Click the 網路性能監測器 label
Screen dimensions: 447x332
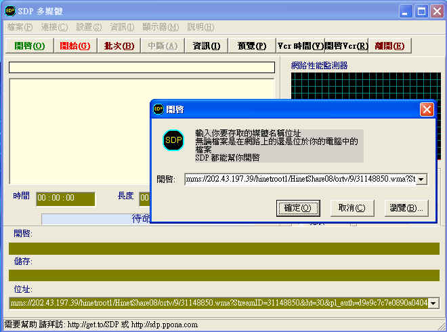[x=319, y=66]
